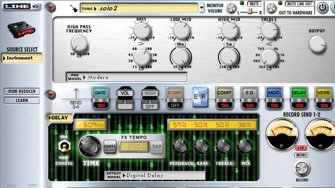Open the Tone preset dropdown arrow
Screen dimensions: 335x188
click(202, 8)
